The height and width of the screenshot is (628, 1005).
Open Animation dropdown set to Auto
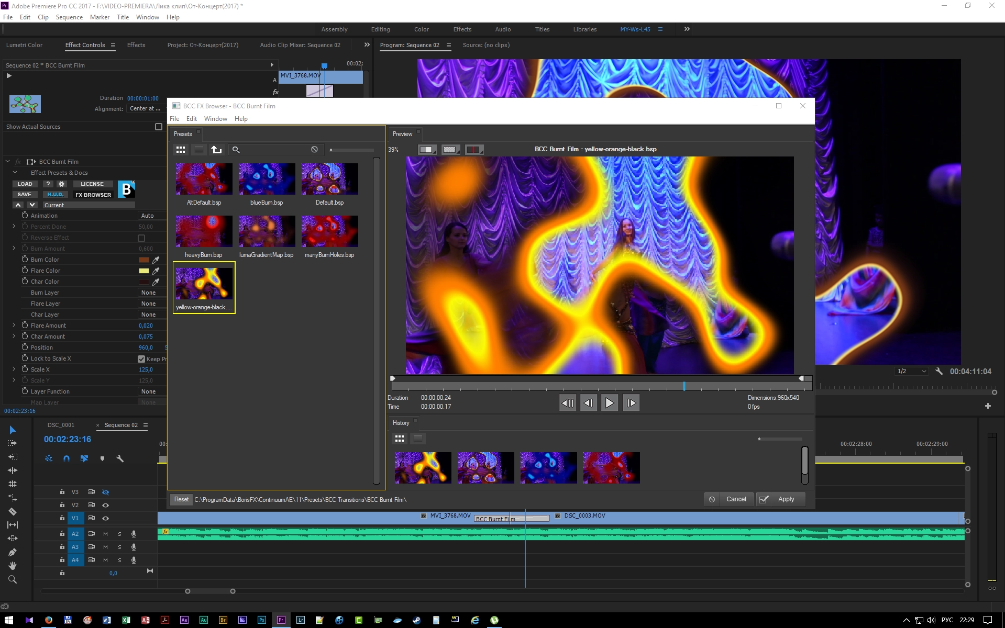(x=151, y=216)
